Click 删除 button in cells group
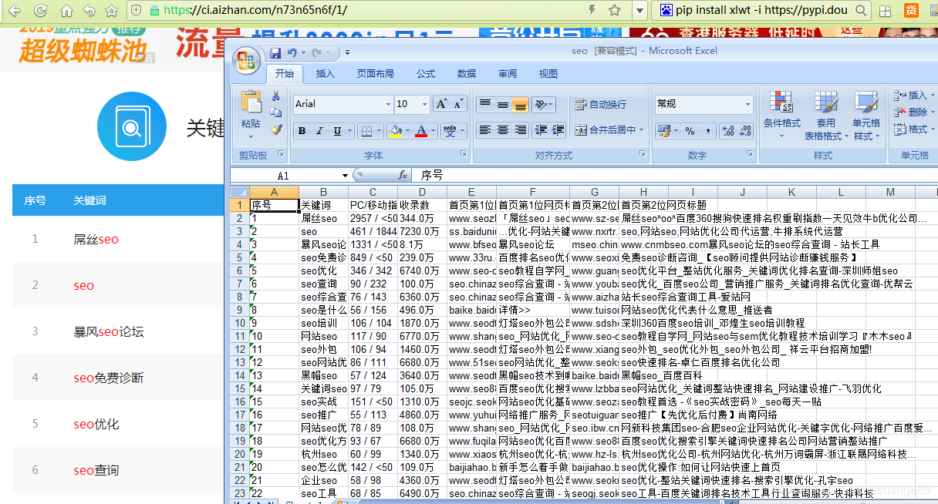 pos(910,113)
